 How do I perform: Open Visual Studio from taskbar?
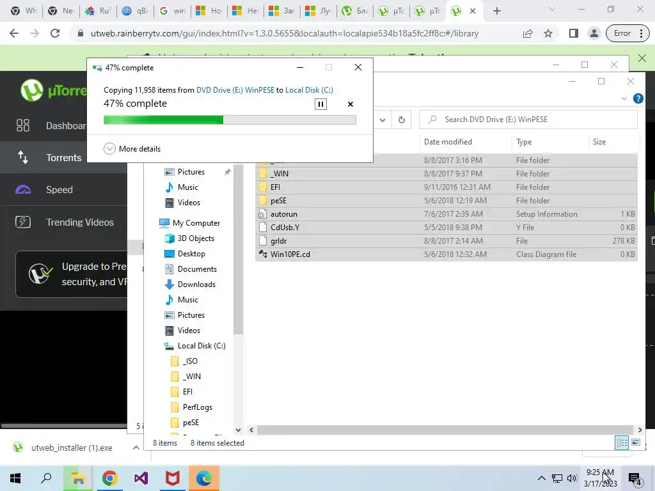click(141, 478)
